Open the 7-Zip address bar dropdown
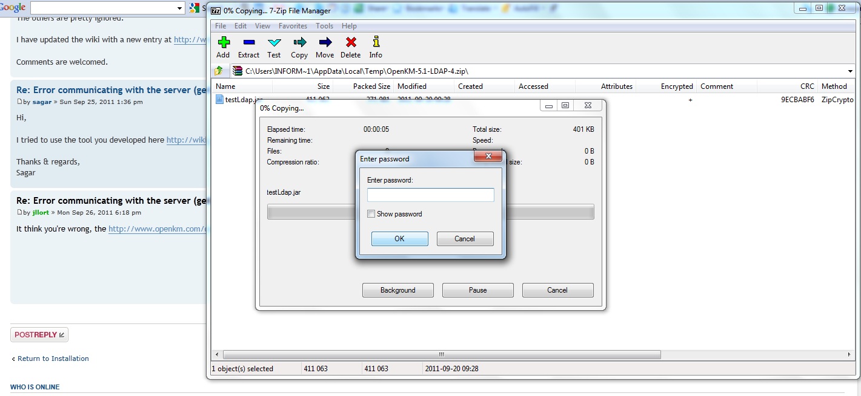Screen dimensions: 861x396 coord(851,71)
